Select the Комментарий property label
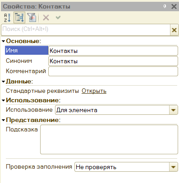This screenshot has height=183, width=179. pos(26,71)
